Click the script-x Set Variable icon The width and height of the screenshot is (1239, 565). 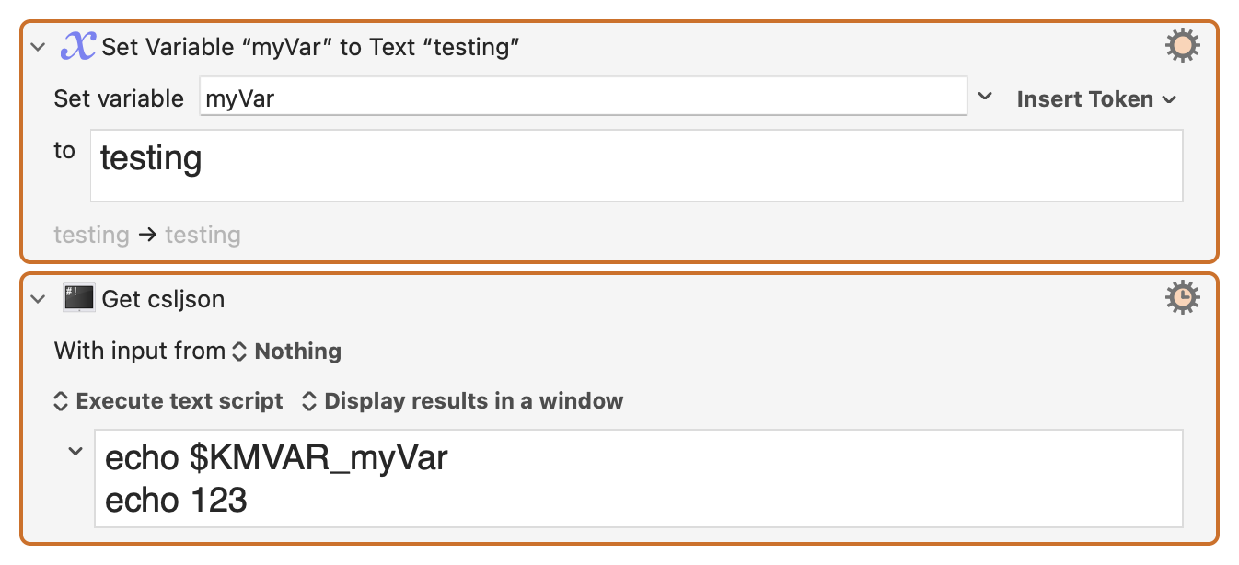pos(79,45)
